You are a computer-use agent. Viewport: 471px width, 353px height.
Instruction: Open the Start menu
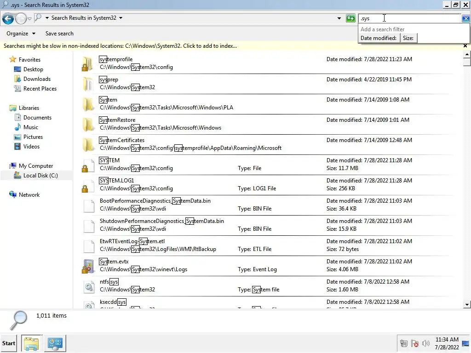coord(9,343)
